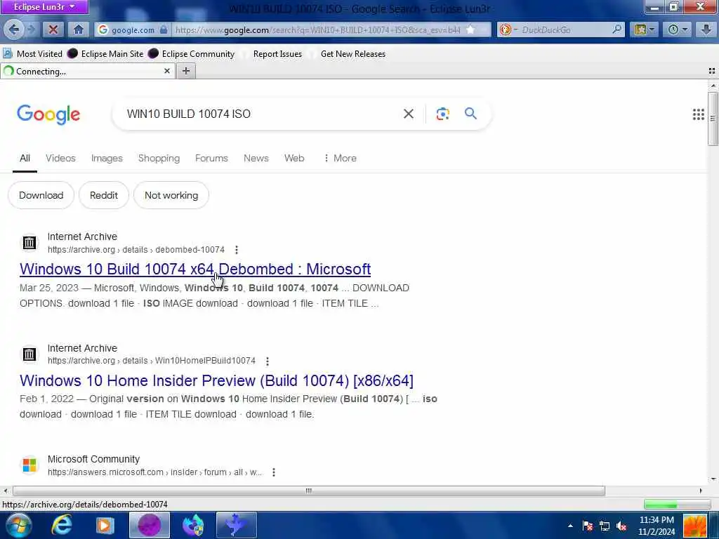Expand the Eclipse Lun3r app menu
The width and height of the screenshot is (719, 539).
(44, 7)
